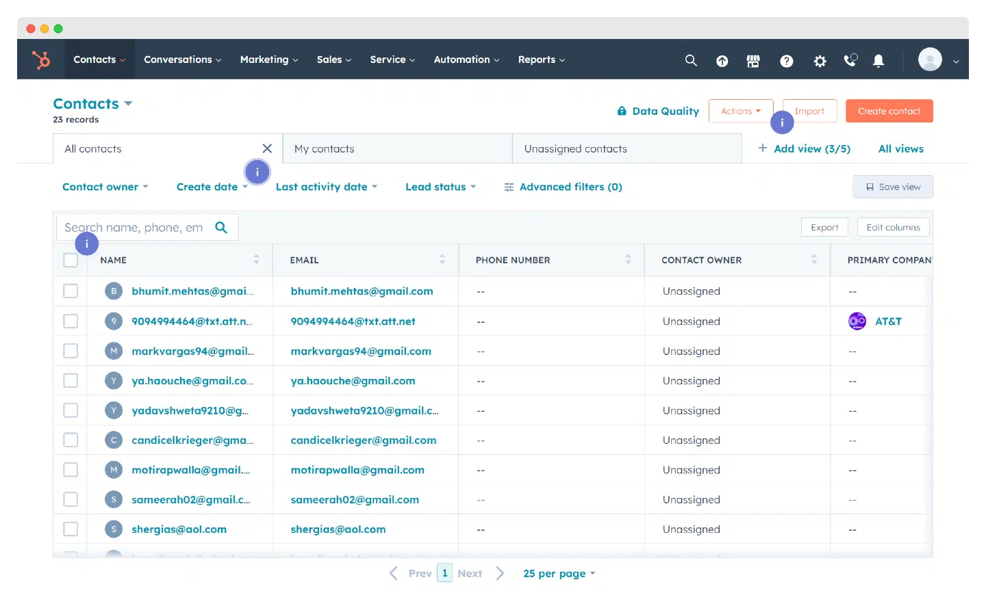
Task: Click the HubSpot sprocket logo
Action: click(41, 60)
